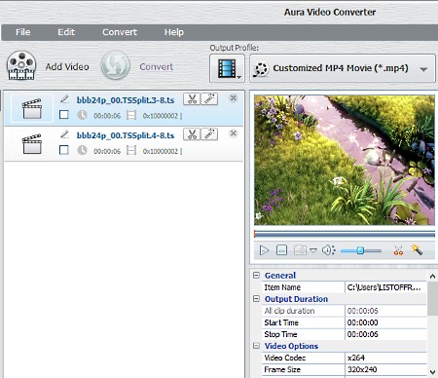Click the rename pencil icon for bbb24p_00.TSSplit.3-8.ts
The height and width of the screenshot is (378, 438).
coord(64,99)
